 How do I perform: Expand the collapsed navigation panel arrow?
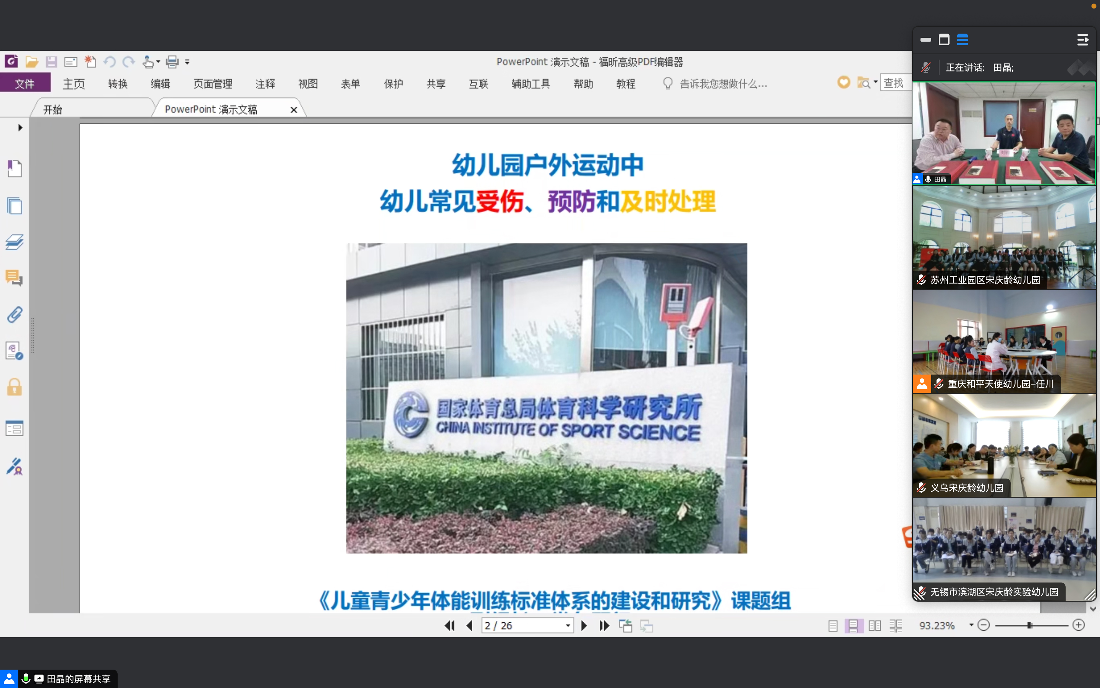[20, 128]
